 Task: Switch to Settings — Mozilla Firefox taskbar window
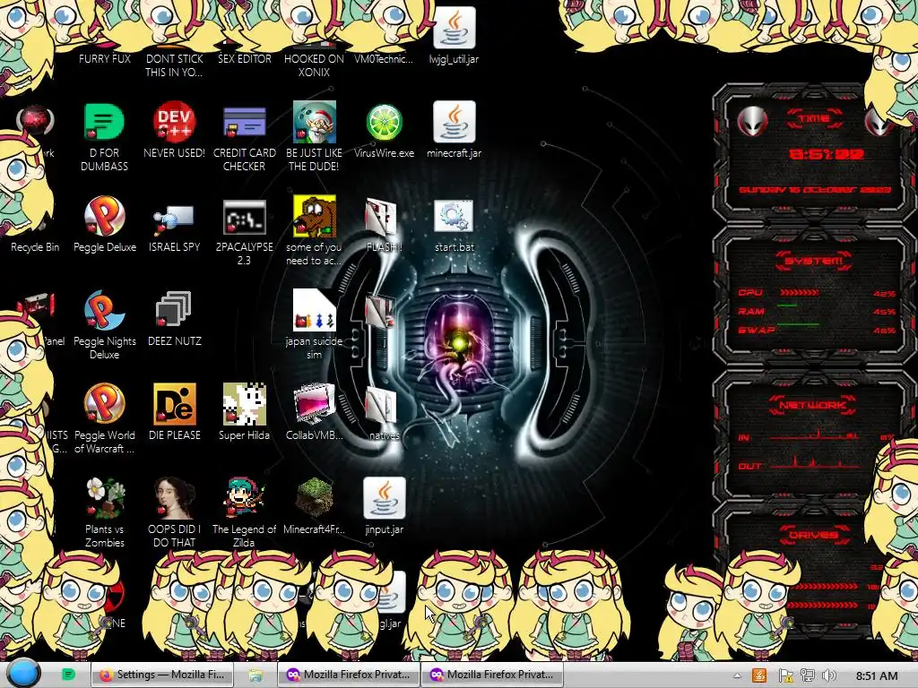coord(162,675)
